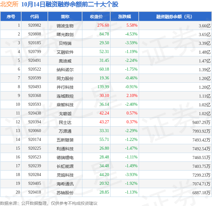The image size is (212, 206).
Task: Click the -4.53% change value
Action: click(x=131, y=34)
